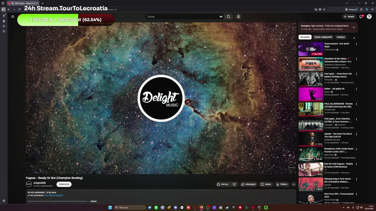The width and height of the screenshot is (376, 211).
Task: Open the browser tab list chevron
Action: click(347, 3)
